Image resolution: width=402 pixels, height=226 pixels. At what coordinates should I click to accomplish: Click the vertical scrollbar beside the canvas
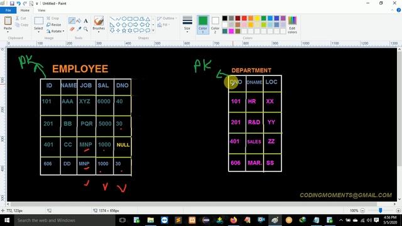pyautogui.click(x=399, y=124)
